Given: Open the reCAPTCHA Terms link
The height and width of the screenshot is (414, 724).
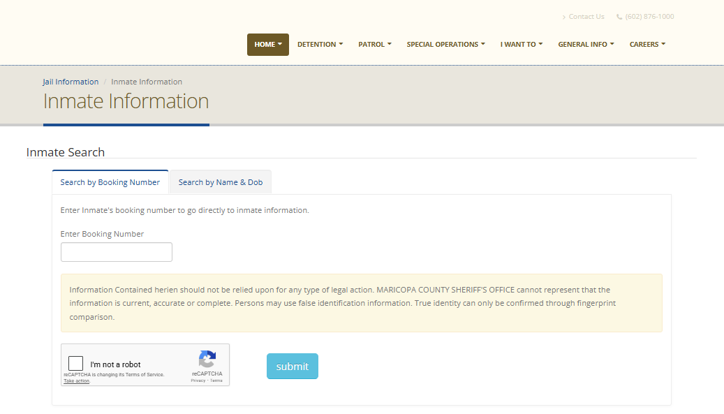Looking at the screenshot, I should (x=216, y=380).
